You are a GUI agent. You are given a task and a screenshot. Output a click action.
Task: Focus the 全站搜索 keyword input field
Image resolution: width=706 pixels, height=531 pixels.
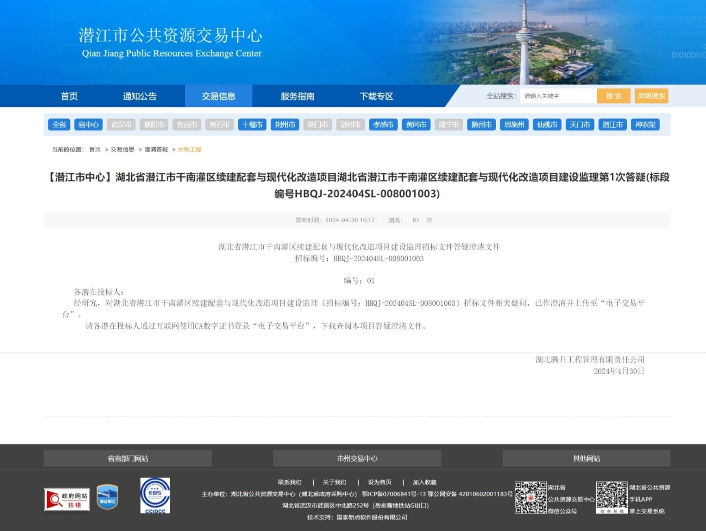tap(558, 96)
